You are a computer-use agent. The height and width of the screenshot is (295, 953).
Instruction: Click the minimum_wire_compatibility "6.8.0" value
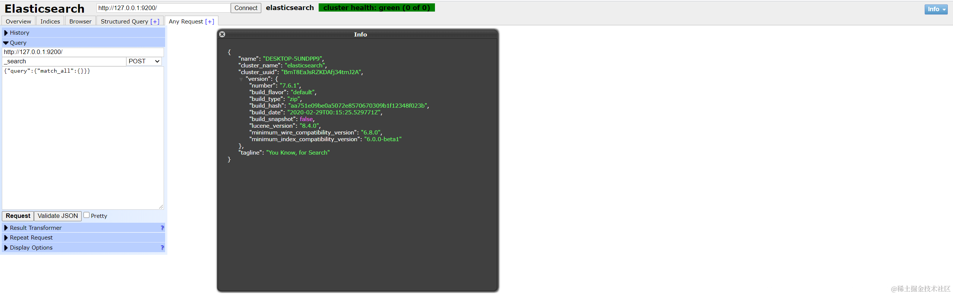coord(370,133)
